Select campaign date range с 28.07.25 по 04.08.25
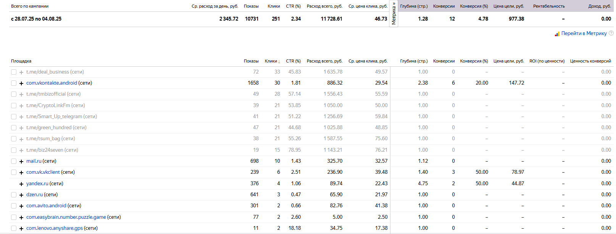This screenshot has width=616, height=234. click(36, 19)
